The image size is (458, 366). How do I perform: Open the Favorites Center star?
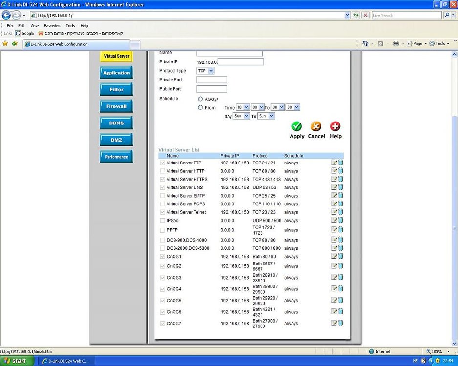(x=5, y=44)
